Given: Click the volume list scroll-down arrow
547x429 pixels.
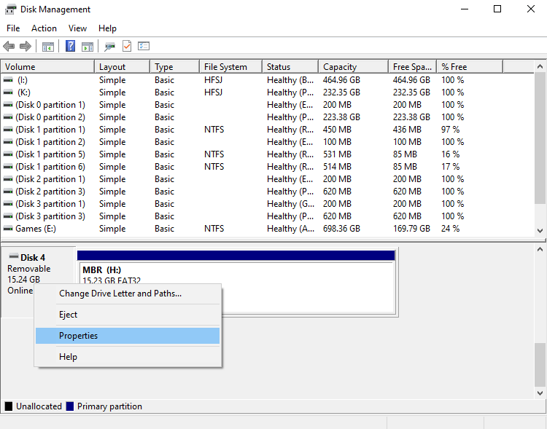Looking at the screenshot, I should pyautogui.click(x=540, y=230).
